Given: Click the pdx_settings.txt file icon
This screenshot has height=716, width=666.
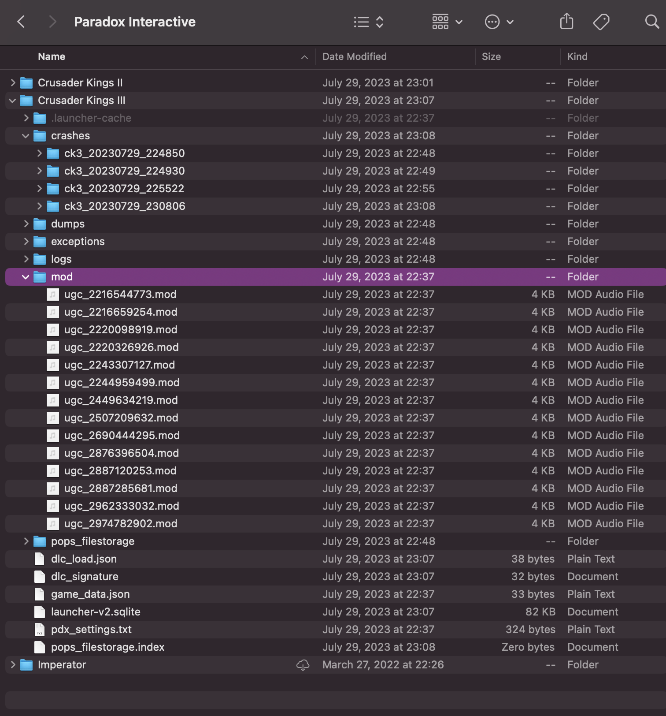Looking at the screenshot, I should pos(40,630).
